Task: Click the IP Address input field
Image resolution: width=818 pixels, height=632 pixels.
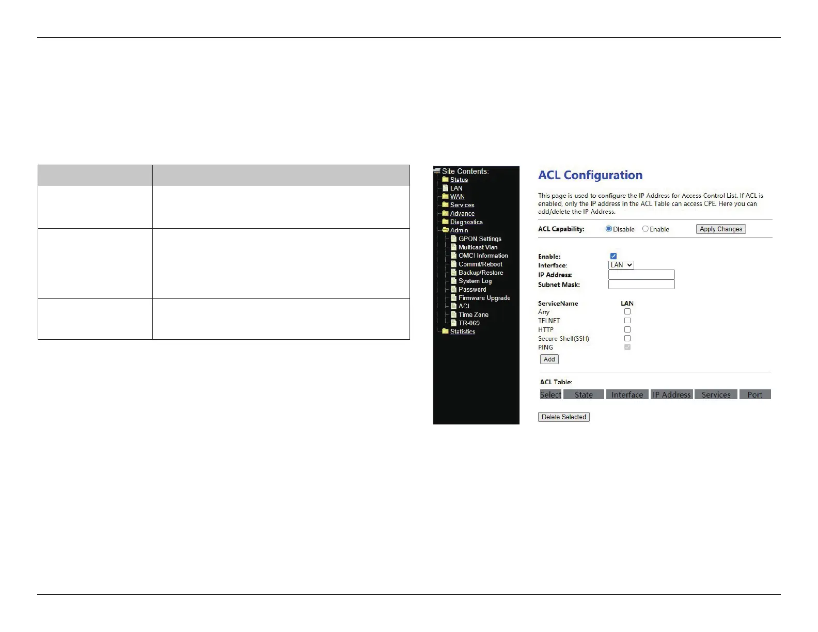Action: (642, 275)
